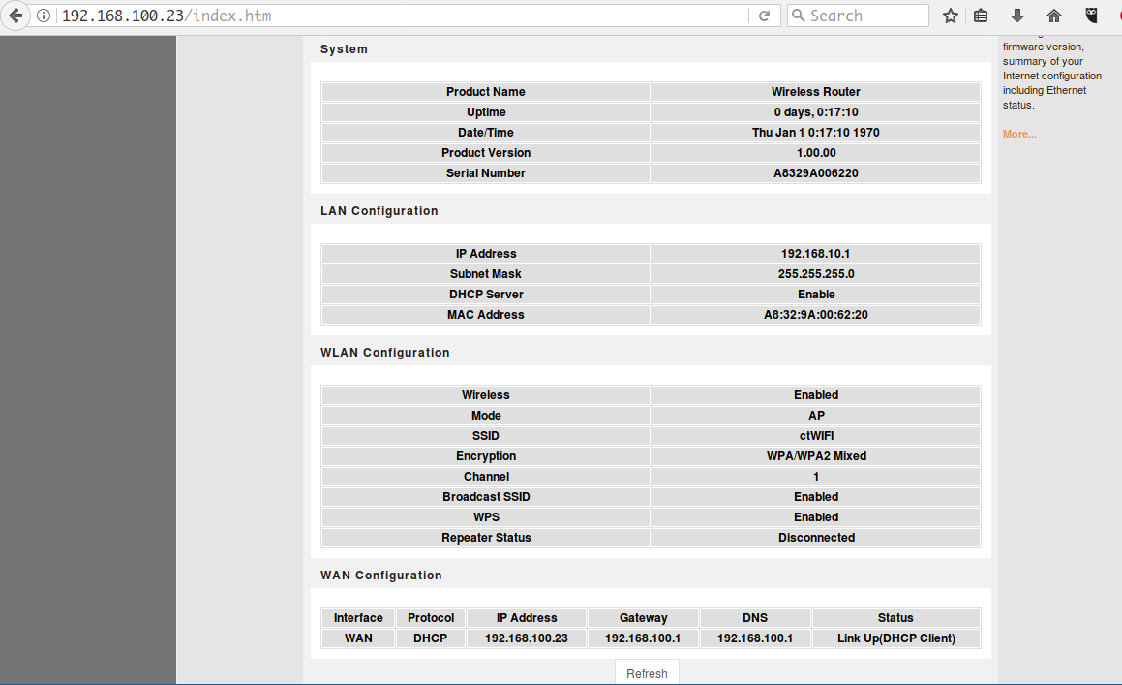Viewport: 1122px width, 685px height.
Task: Click the Refresh button below WAN table
Action: [x=647, y=673]
